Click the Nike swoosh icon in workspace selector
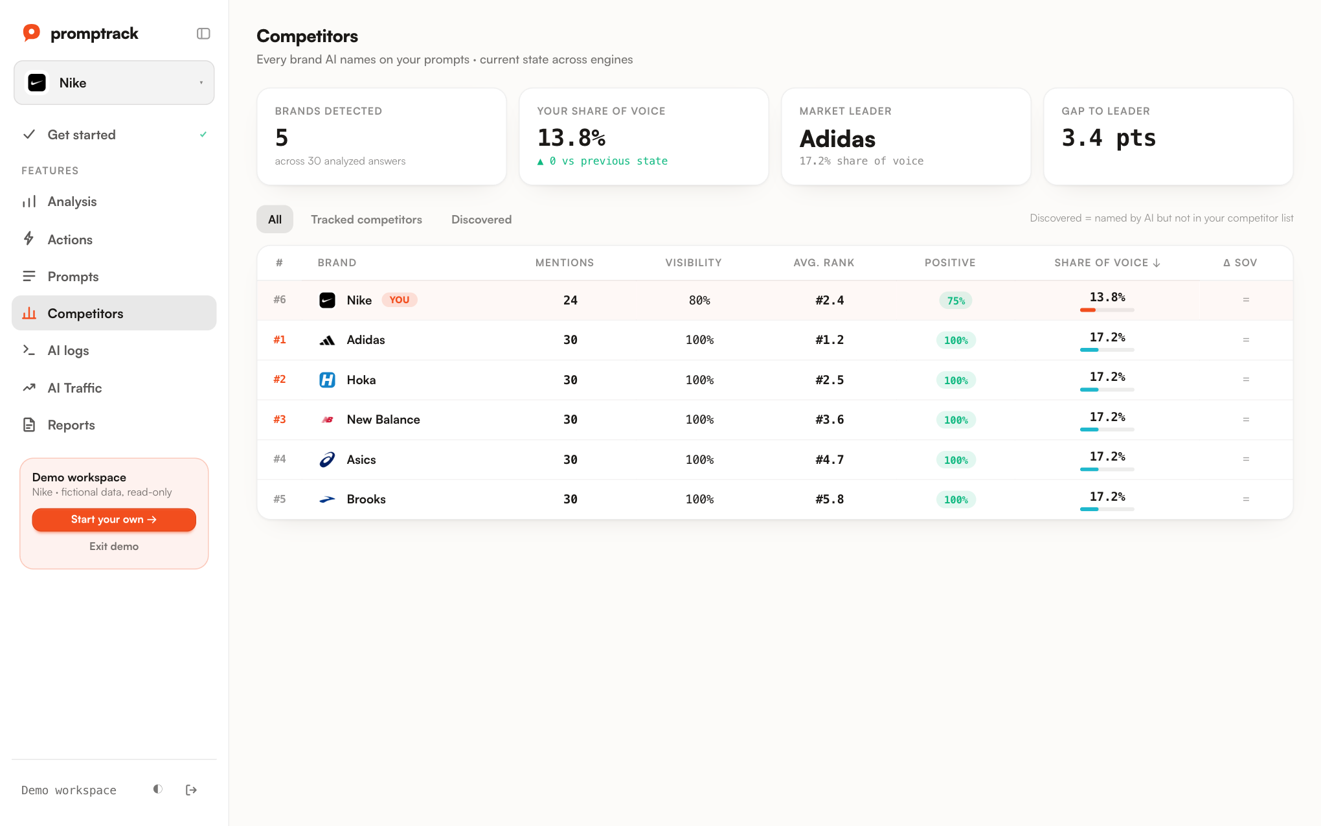Viewport: 1321px width, 826px height. tap(37, 83)
